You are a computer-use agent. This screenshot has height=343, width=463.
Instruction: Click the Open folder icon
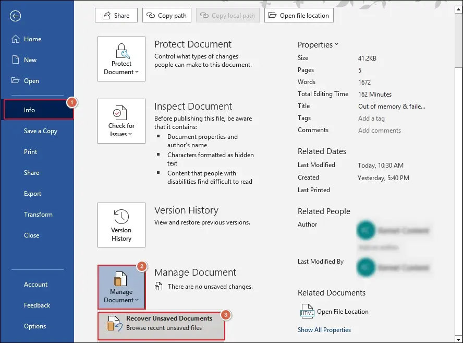pos(15,80)
